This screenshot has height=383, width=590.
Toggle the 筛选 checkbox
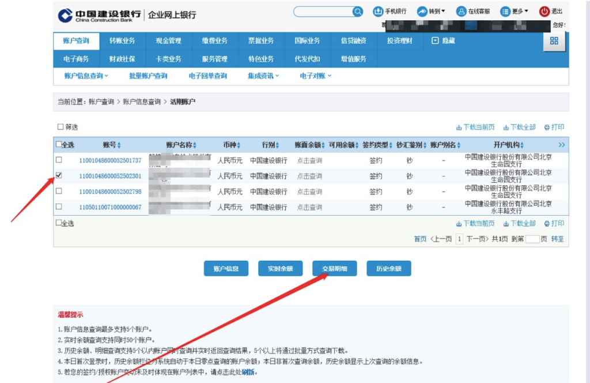(x=60, y=127)
